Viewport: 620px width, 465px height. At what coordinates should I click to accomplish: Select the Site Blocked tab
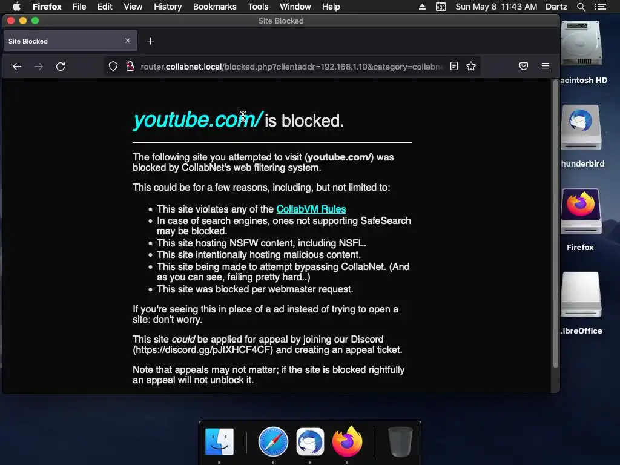point(70,41)
